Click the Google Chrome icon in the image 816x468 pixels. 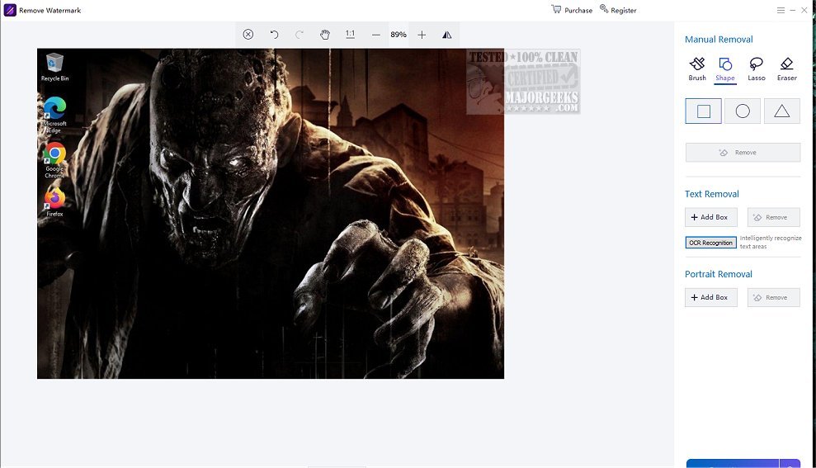click(x=54, y=160)
